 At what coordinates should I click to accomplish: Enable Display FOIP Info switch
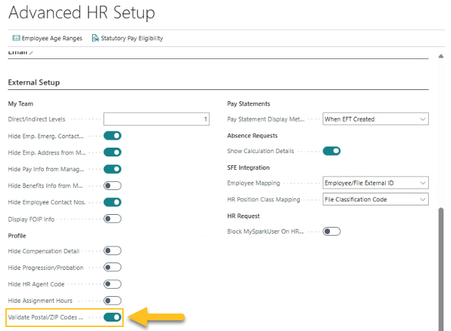(112, 218)
